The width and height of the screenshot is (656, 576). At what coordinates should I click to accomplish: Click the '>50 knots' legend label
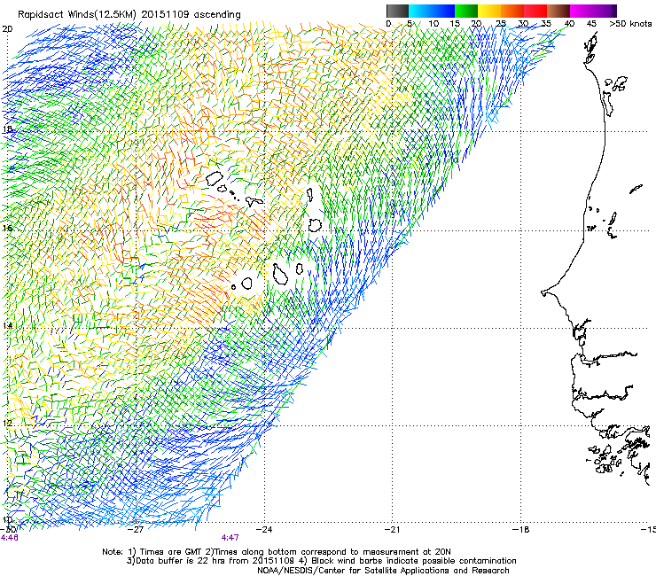pos(630,23)
